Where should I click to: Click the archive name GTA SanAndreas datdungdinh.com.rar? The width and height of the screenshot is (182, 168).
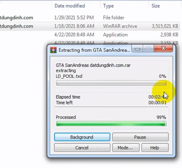(93, 65)
